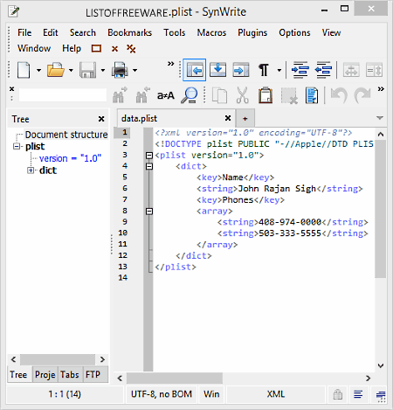Click the New file icon
The height and width of the screenshot is (410, 393).
point(24,70)
